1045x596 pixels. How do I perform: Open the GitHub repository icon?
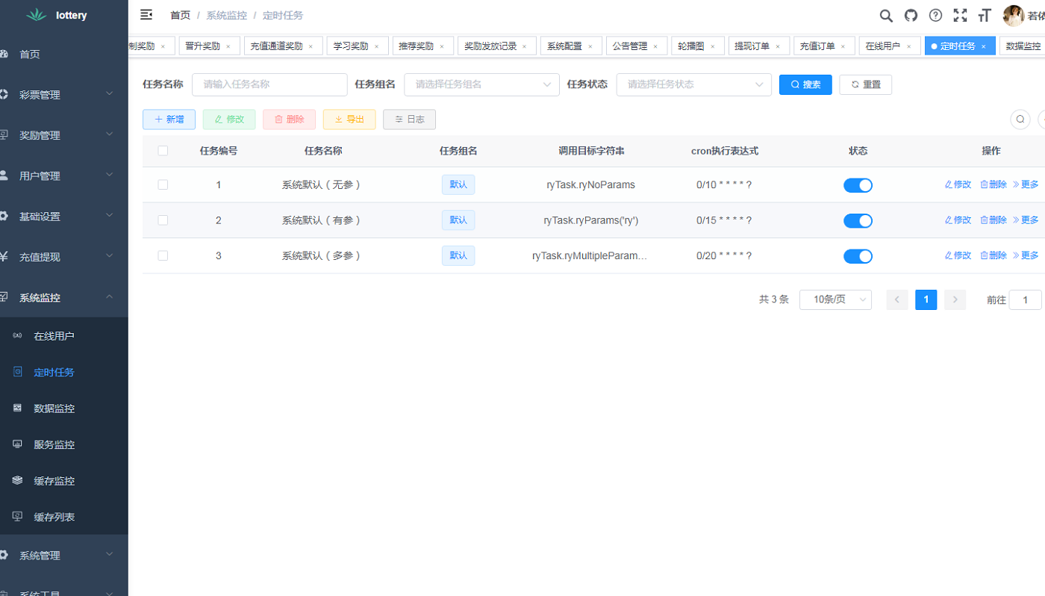click(x=911, y=15)
